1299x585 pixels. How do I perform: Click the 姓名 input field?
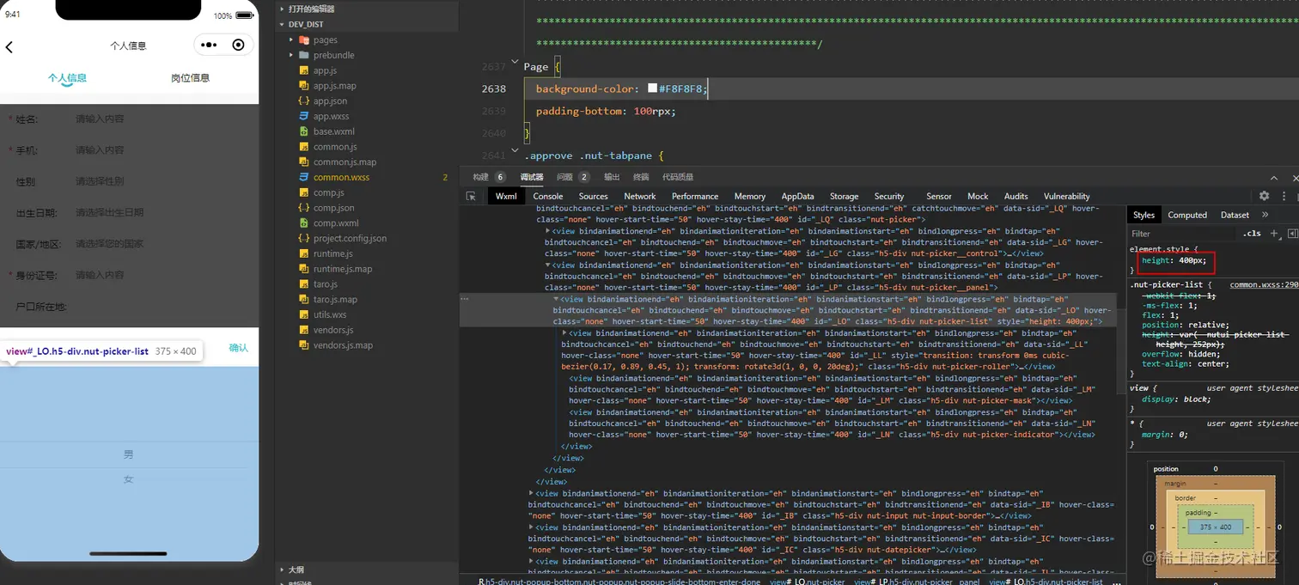click(x=100, y=119)
